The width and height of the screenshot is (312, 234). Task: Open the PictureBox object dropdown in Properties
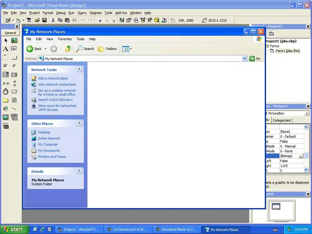pos(307,113)
